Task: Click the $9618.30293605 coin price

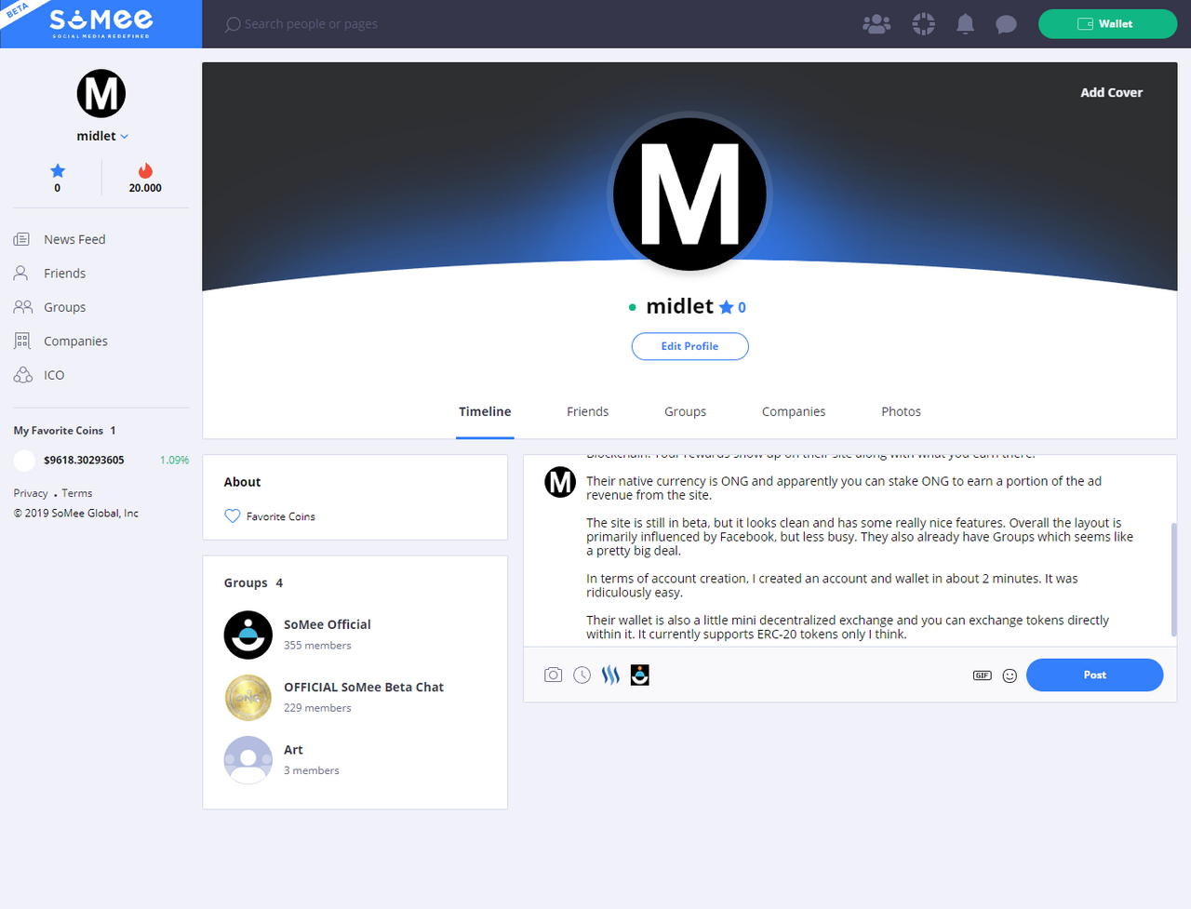Action: pyautogui.click(x=84, y=460)
